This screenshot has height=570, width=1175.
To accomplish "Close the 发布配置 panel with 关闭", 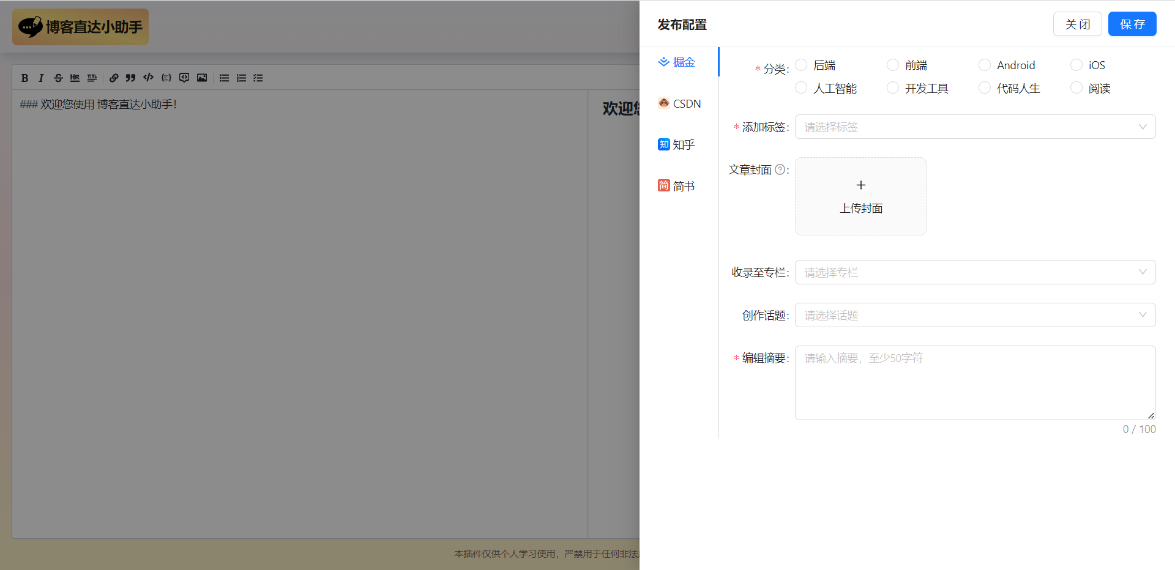I will coord(1078,24).
